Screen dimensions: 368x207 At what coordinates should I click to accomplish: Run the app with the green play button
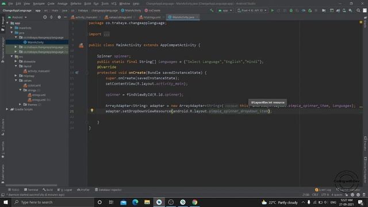(272, 10)
